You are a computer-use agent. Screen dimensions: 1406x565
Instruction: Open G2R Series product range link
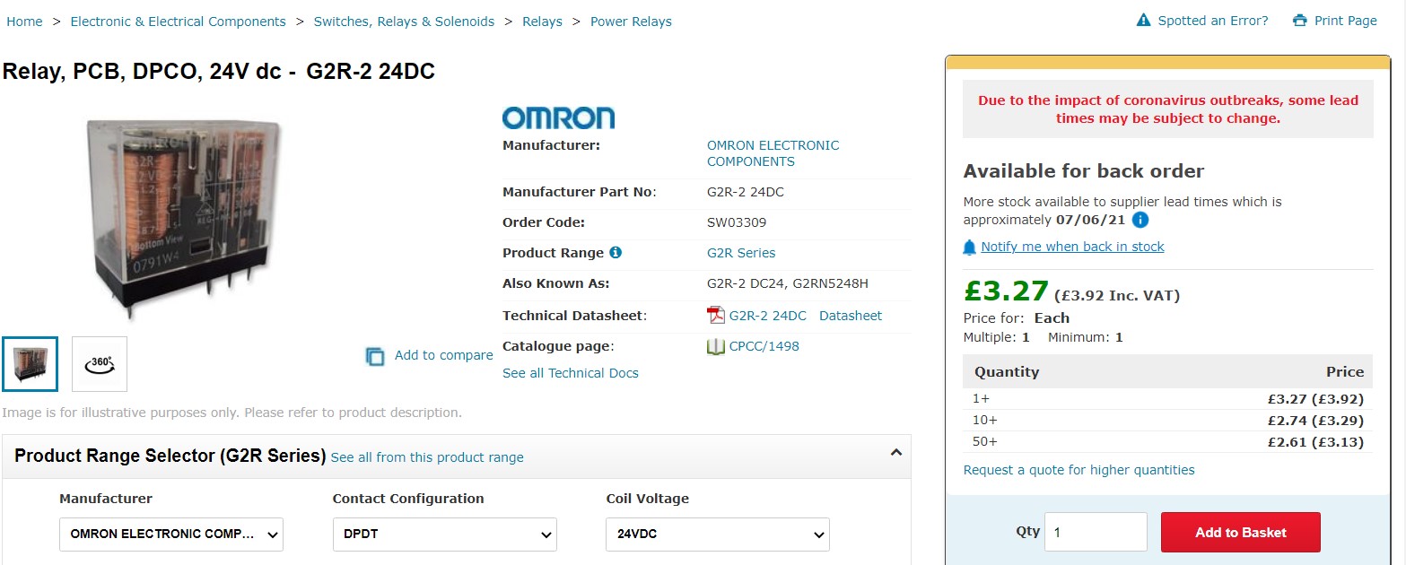741,253
